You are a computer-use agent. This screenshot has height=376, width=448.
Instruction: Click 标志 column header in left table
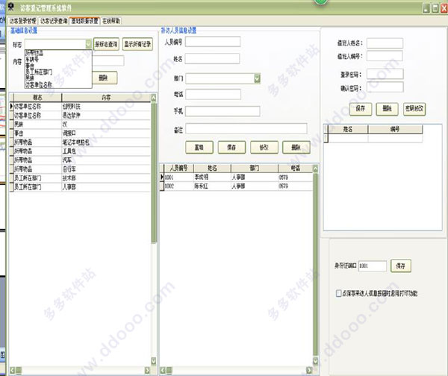point(37,97)
